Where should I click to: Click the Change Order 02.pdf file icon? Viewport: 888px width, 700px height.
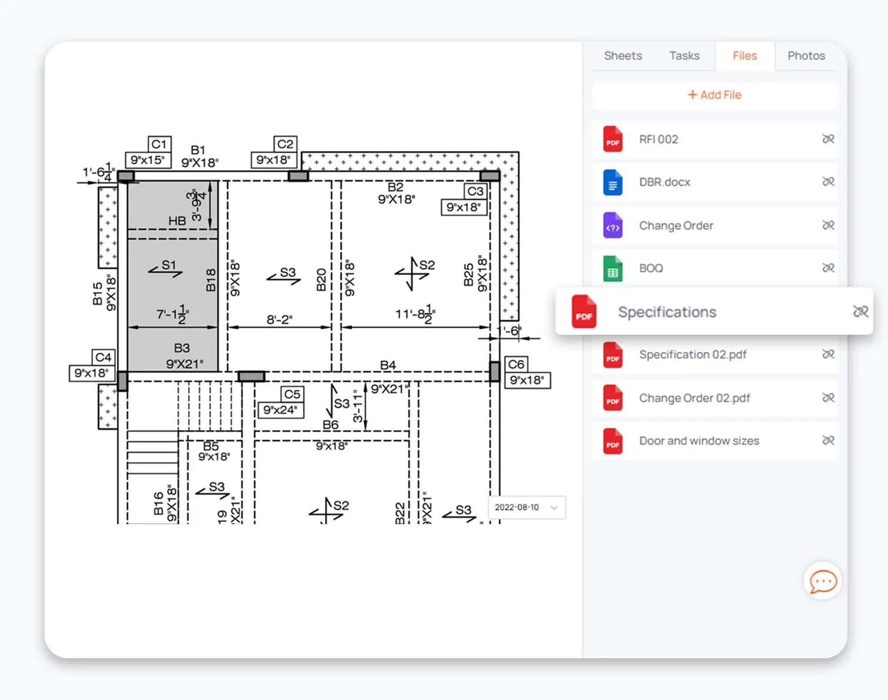[613, 398]
